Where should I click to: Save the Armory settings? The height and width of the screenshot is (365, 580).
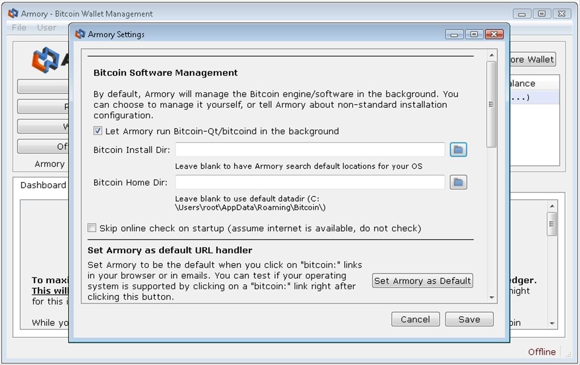tap(469, 319)
